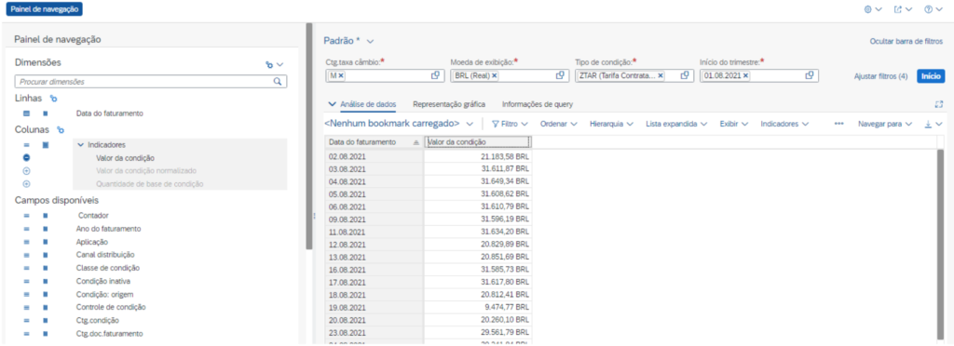Switch to Representação gráfica tab
Viewport: 954px width, 346px height.
click(x=449, y=104)
